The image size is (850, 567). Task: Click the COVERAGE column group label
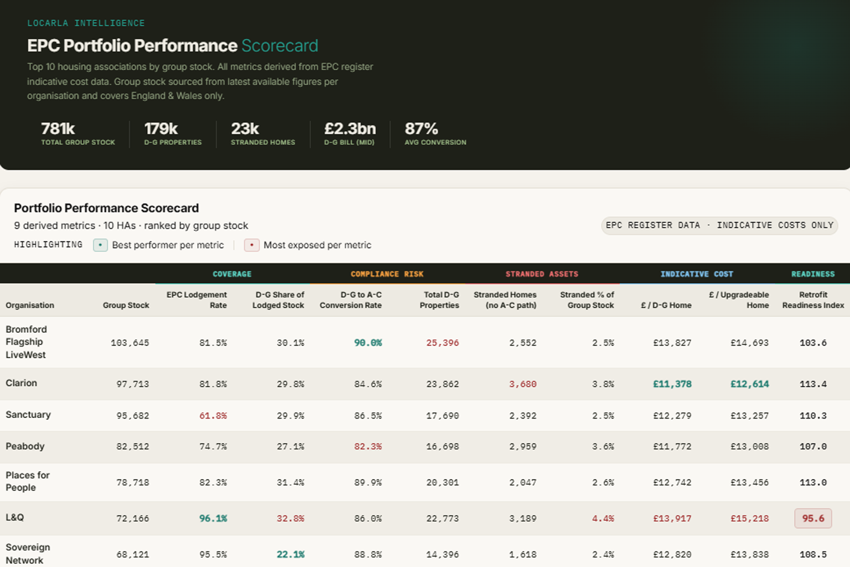click(x=232, y=274)
